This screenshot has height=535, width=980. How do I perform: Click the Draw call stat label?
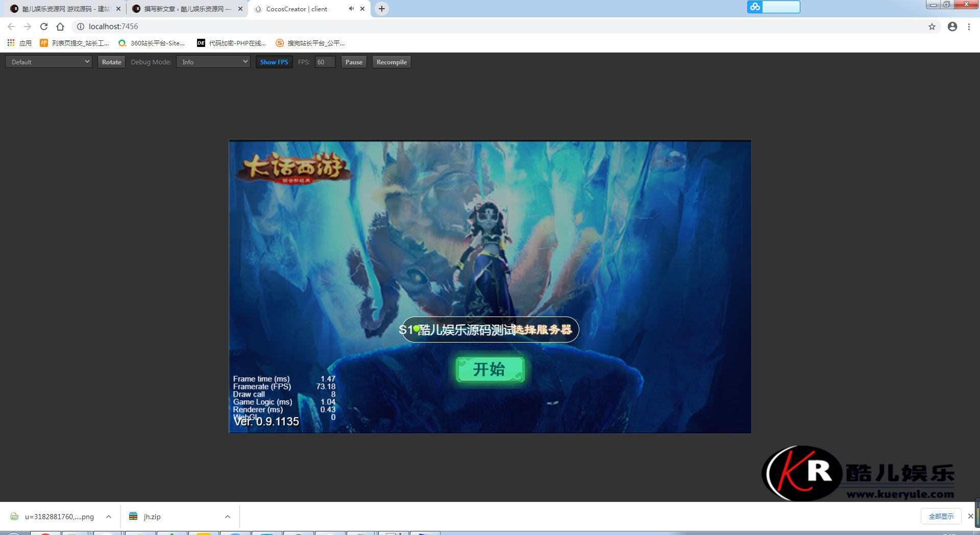point(249,394)
